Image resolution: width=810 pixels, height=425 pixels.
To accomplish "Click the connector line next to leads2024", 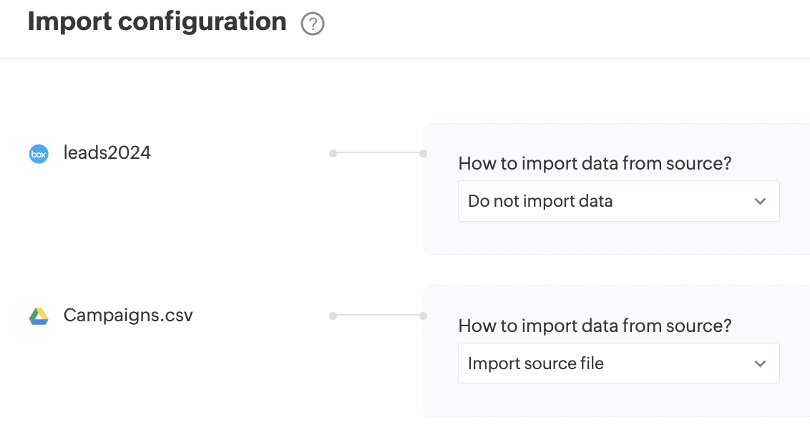I will point(378,153).
